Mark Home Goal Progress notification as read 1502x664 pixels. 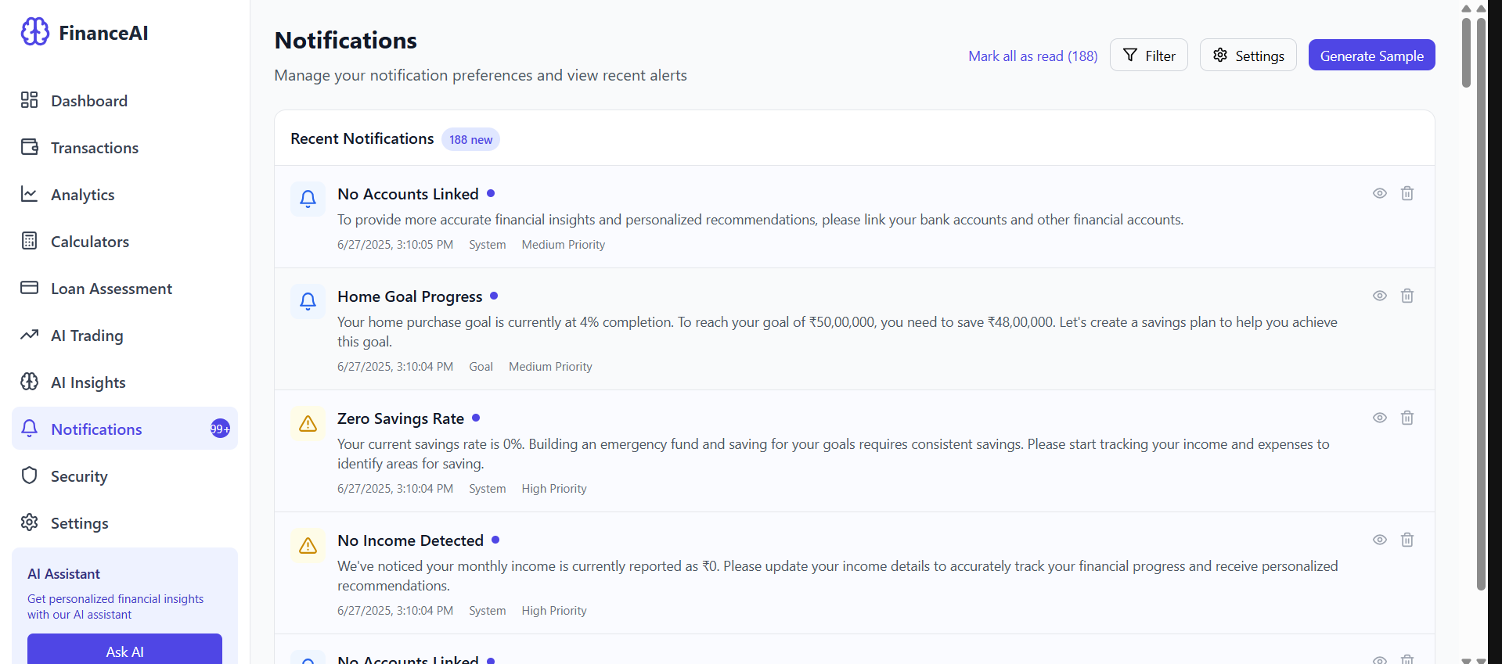(x=1380, y=296)
